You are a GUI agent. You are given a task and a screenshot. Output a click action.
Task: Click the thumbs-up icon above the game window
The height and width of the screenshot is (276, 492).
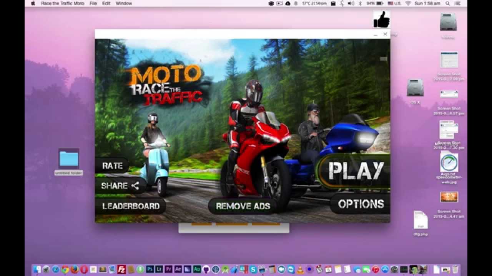coord(381,19)
